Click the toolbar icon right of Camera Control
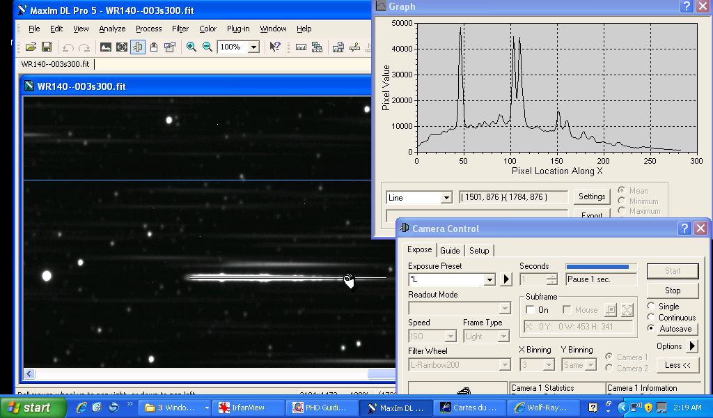The width and height of the screenshot is (713, 418). click(154, 47)
